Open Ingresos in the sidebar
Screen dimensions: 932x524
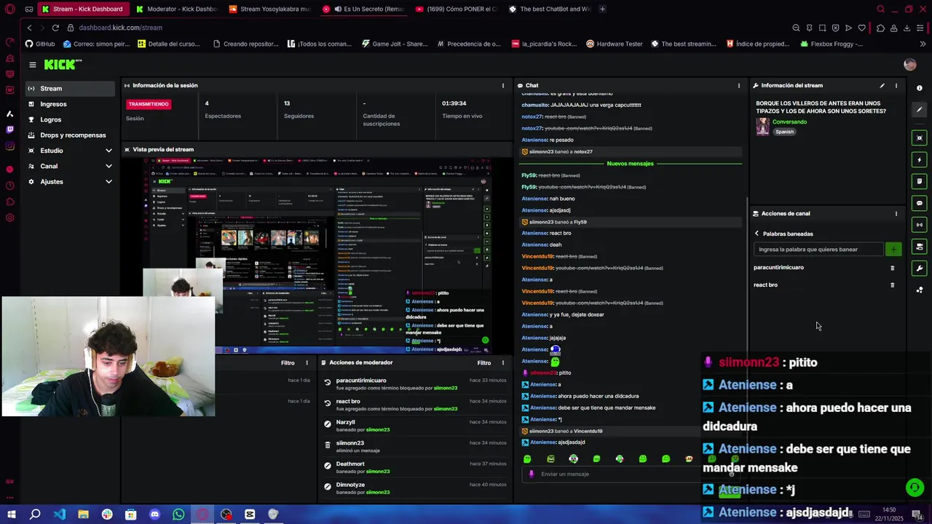click(70, 104)
